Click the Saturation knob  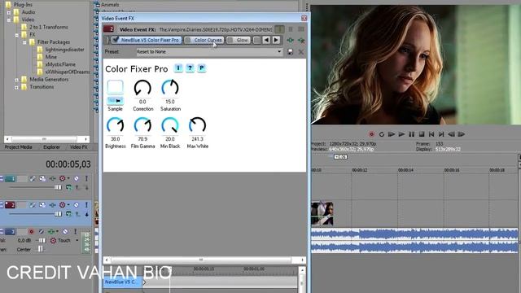click(170, 88)
